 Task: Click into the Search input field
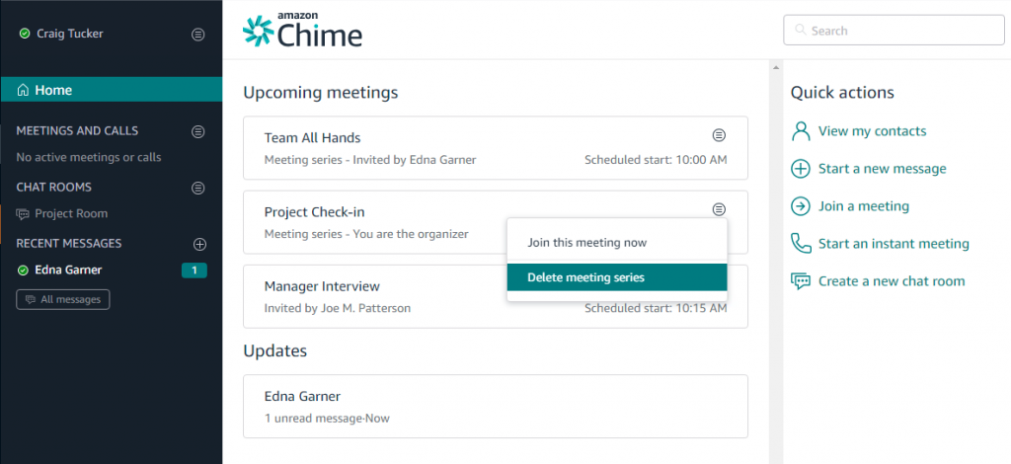coord(894,31)
